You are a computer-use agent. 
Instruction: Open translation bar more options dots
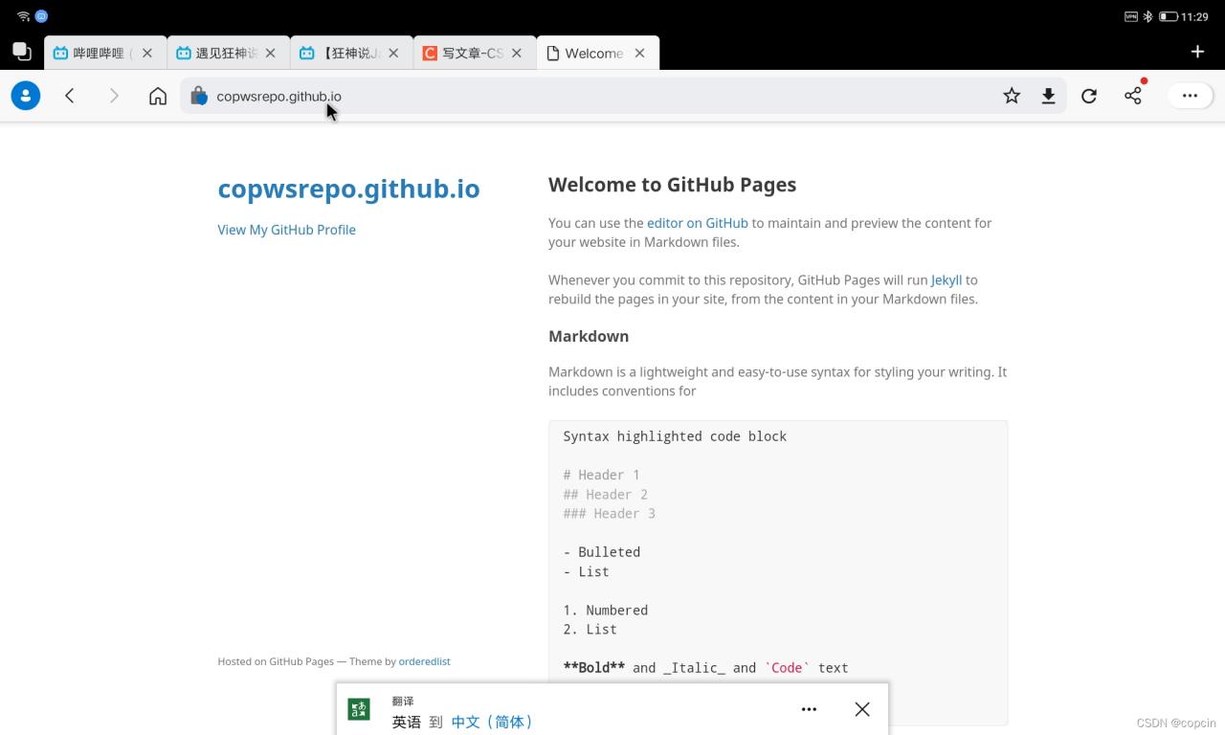tap(809, 709)
